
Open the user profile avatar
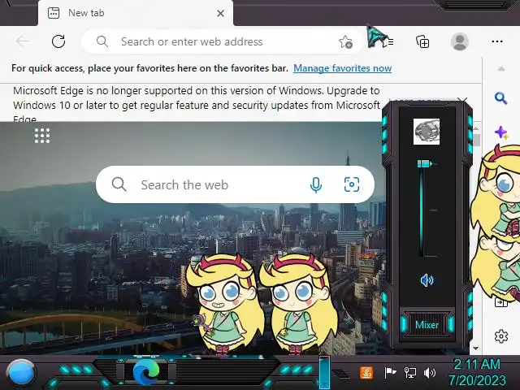pos(460,41)
